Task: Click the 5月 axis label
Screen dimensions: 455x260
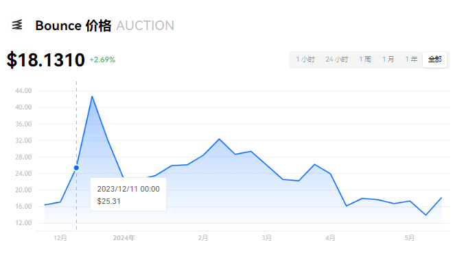Action: (x=410, y=238)
